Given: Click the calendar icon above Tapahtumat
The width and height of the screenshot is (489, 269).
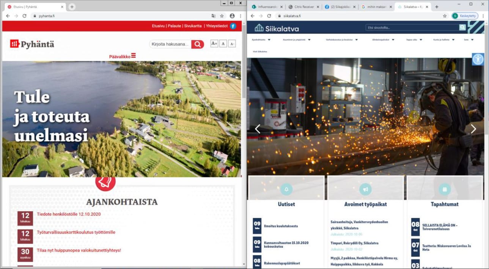Looking at the screenshot, I should (445, 189).
